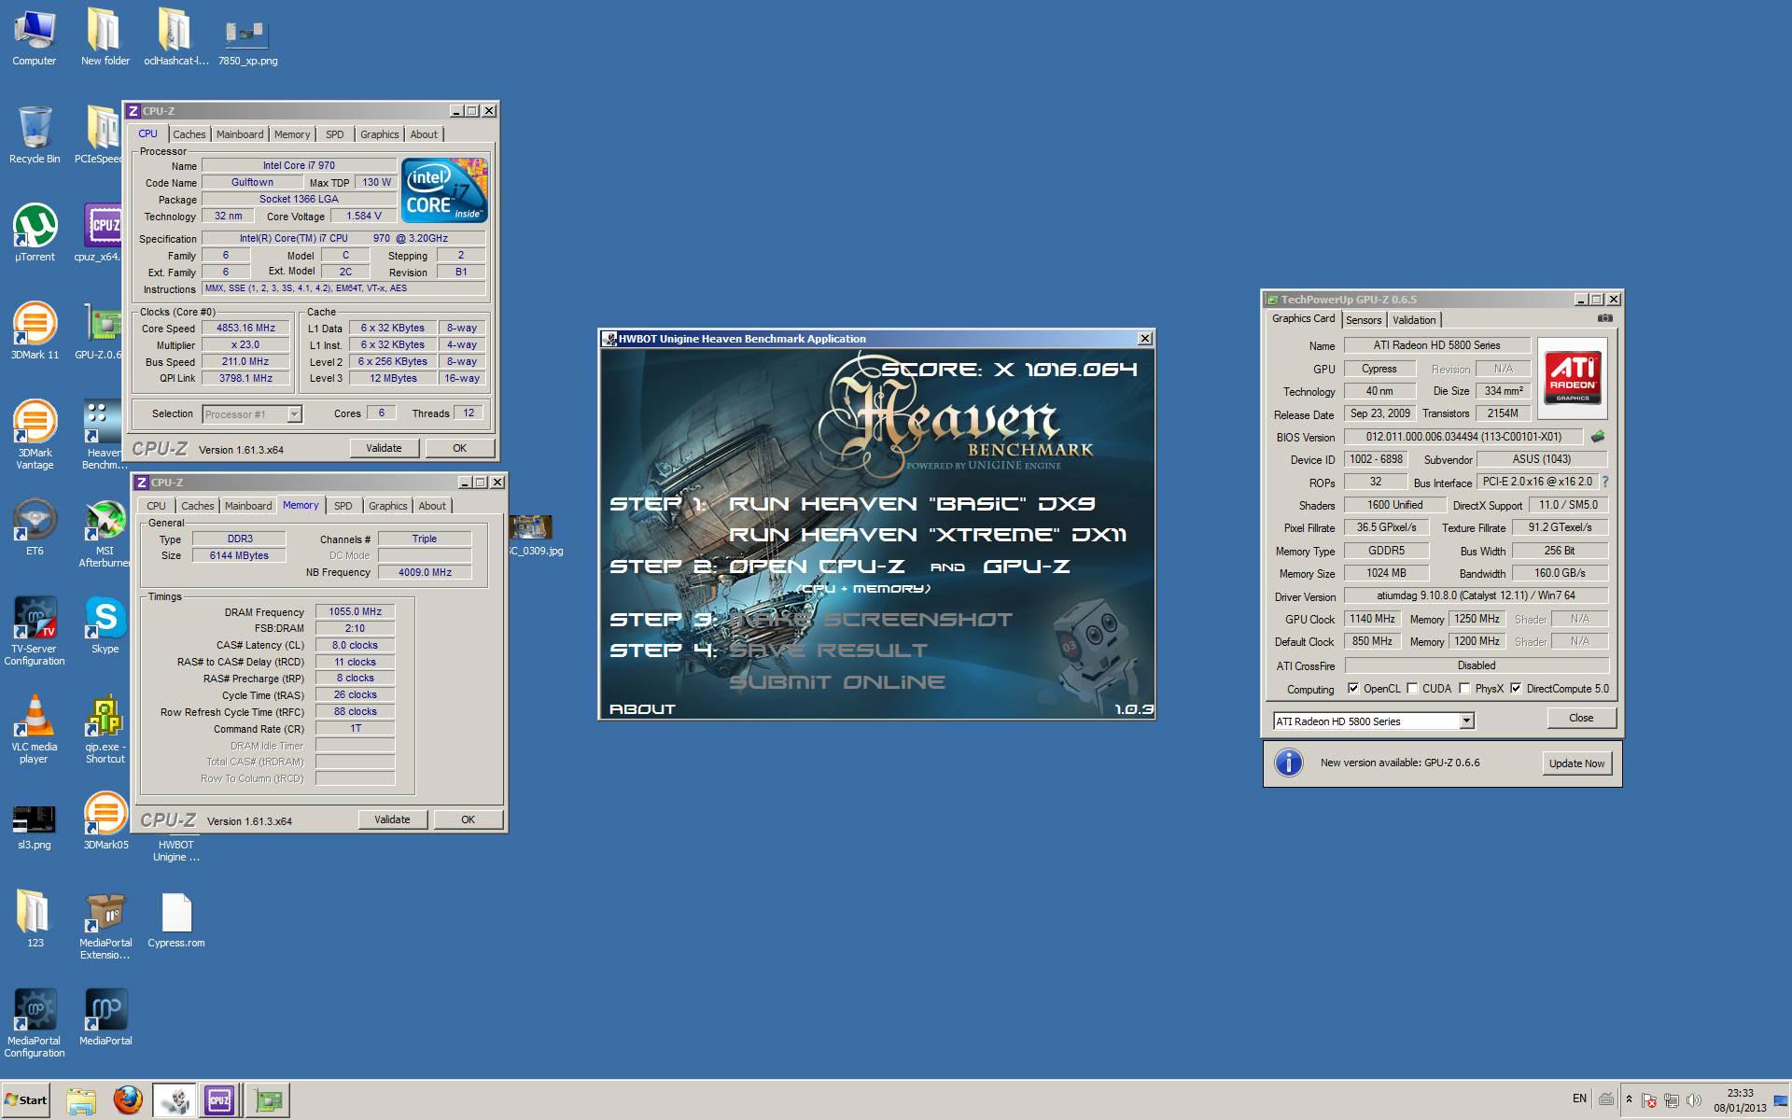Show hidden system tray icons

pyautogui.click(x=1629, y=1099)
